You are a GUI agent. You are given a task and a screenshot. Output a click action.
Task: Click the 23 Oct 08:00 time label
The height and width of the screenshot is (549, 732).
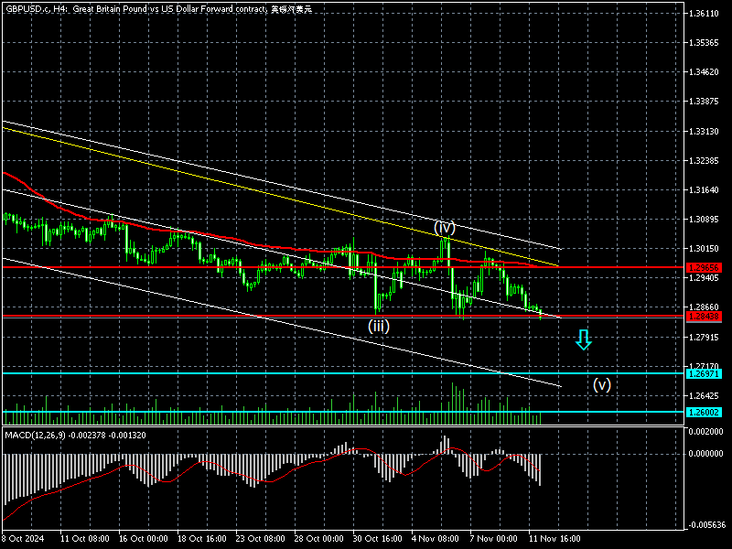[x=261, y=538]
